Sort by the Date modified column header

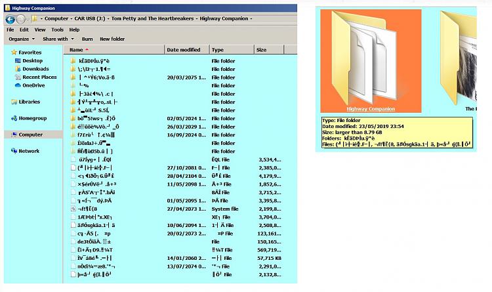click(187, 50)
